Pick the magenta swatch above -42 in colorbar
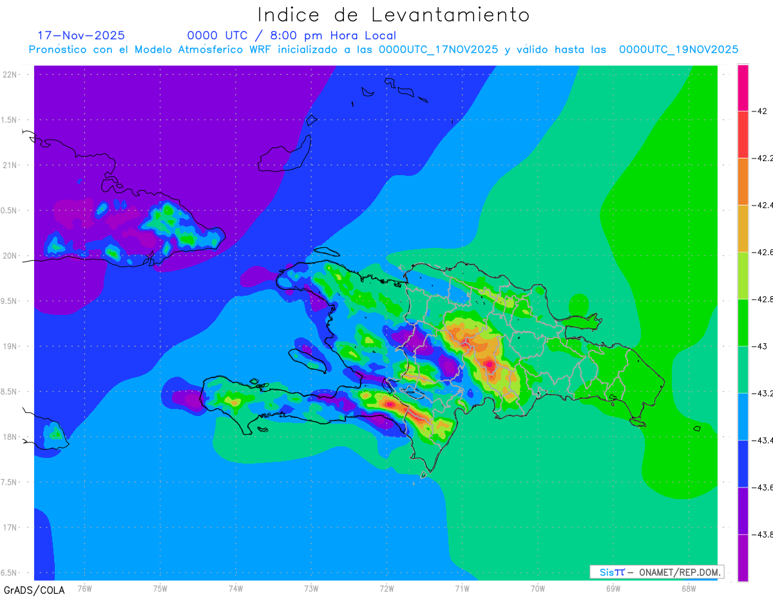 tap(743, 88)
